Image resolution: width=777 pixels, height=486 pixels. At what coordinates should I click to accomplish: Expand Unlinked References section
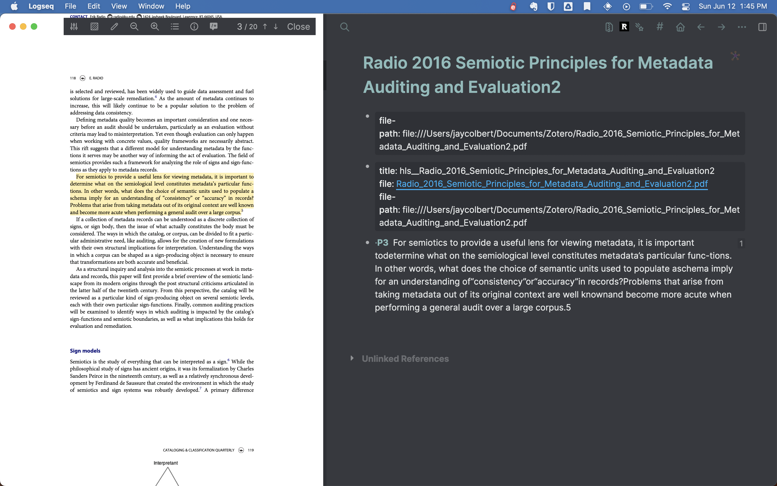352,358
